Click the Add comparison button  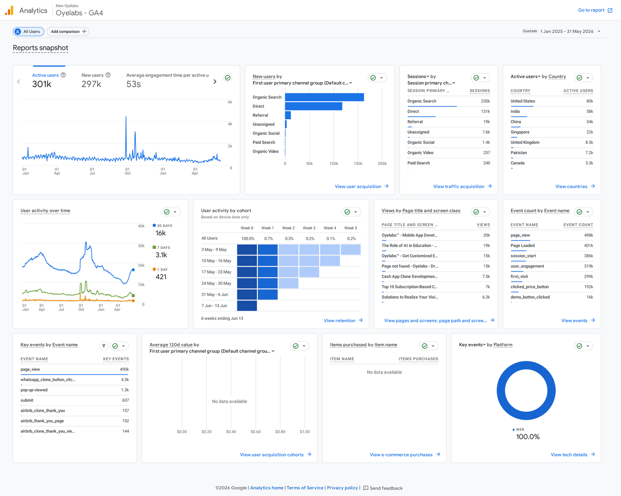pyautogui.click(x=68, y=31)
